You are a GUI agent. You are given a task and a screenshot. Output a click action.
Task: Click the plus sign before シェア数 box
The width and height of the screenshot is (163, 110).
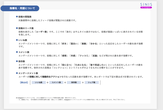point(83,83)
